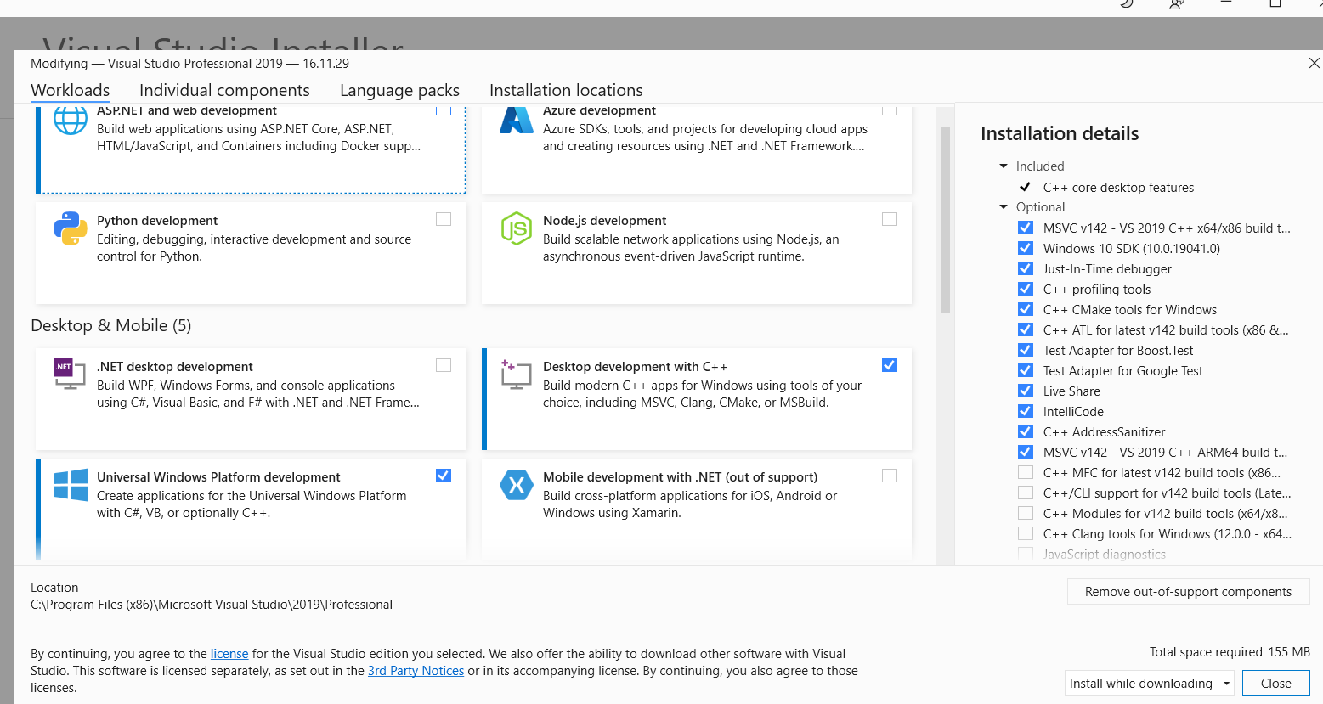
Task: Close the Modifying dialog with the X
Action: click(x=1314, y=63)
